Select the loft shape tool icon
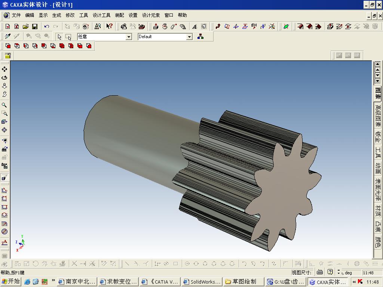The width and height of the screenshot is (383, 287). 183,27
